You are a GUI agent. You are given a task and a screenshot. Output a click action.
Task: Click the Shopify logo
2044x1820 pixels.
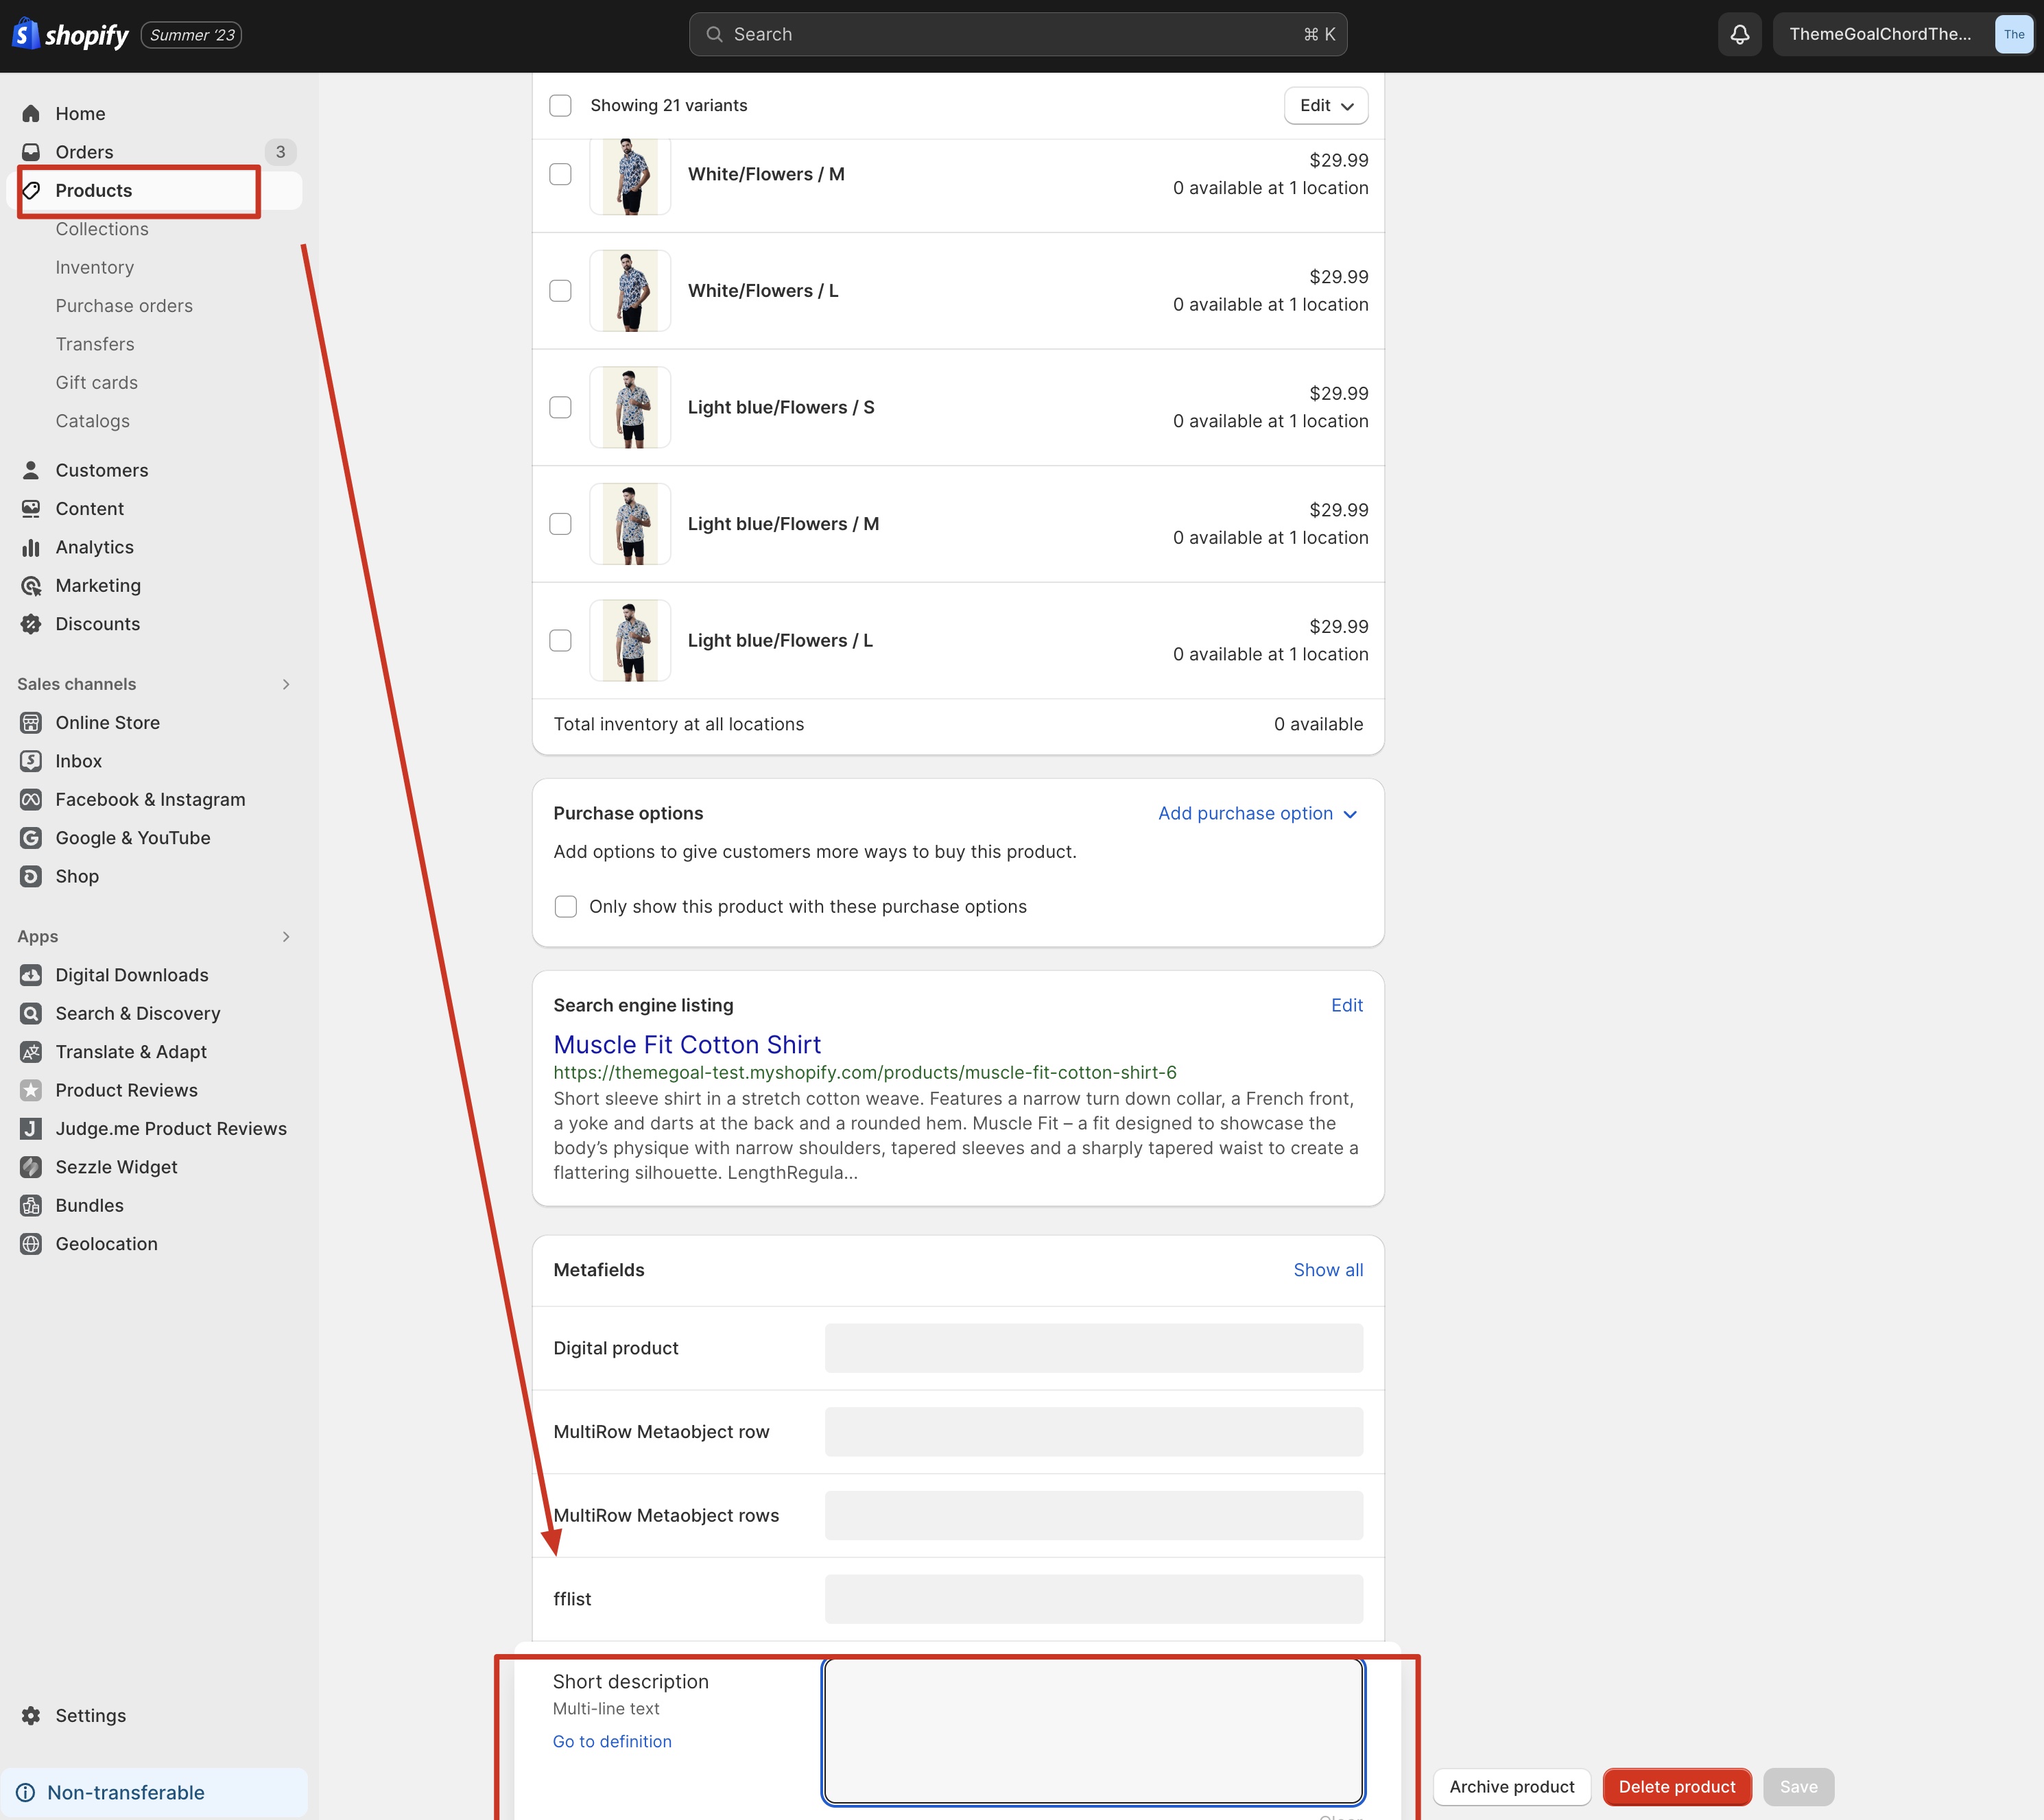click(70, 35)
